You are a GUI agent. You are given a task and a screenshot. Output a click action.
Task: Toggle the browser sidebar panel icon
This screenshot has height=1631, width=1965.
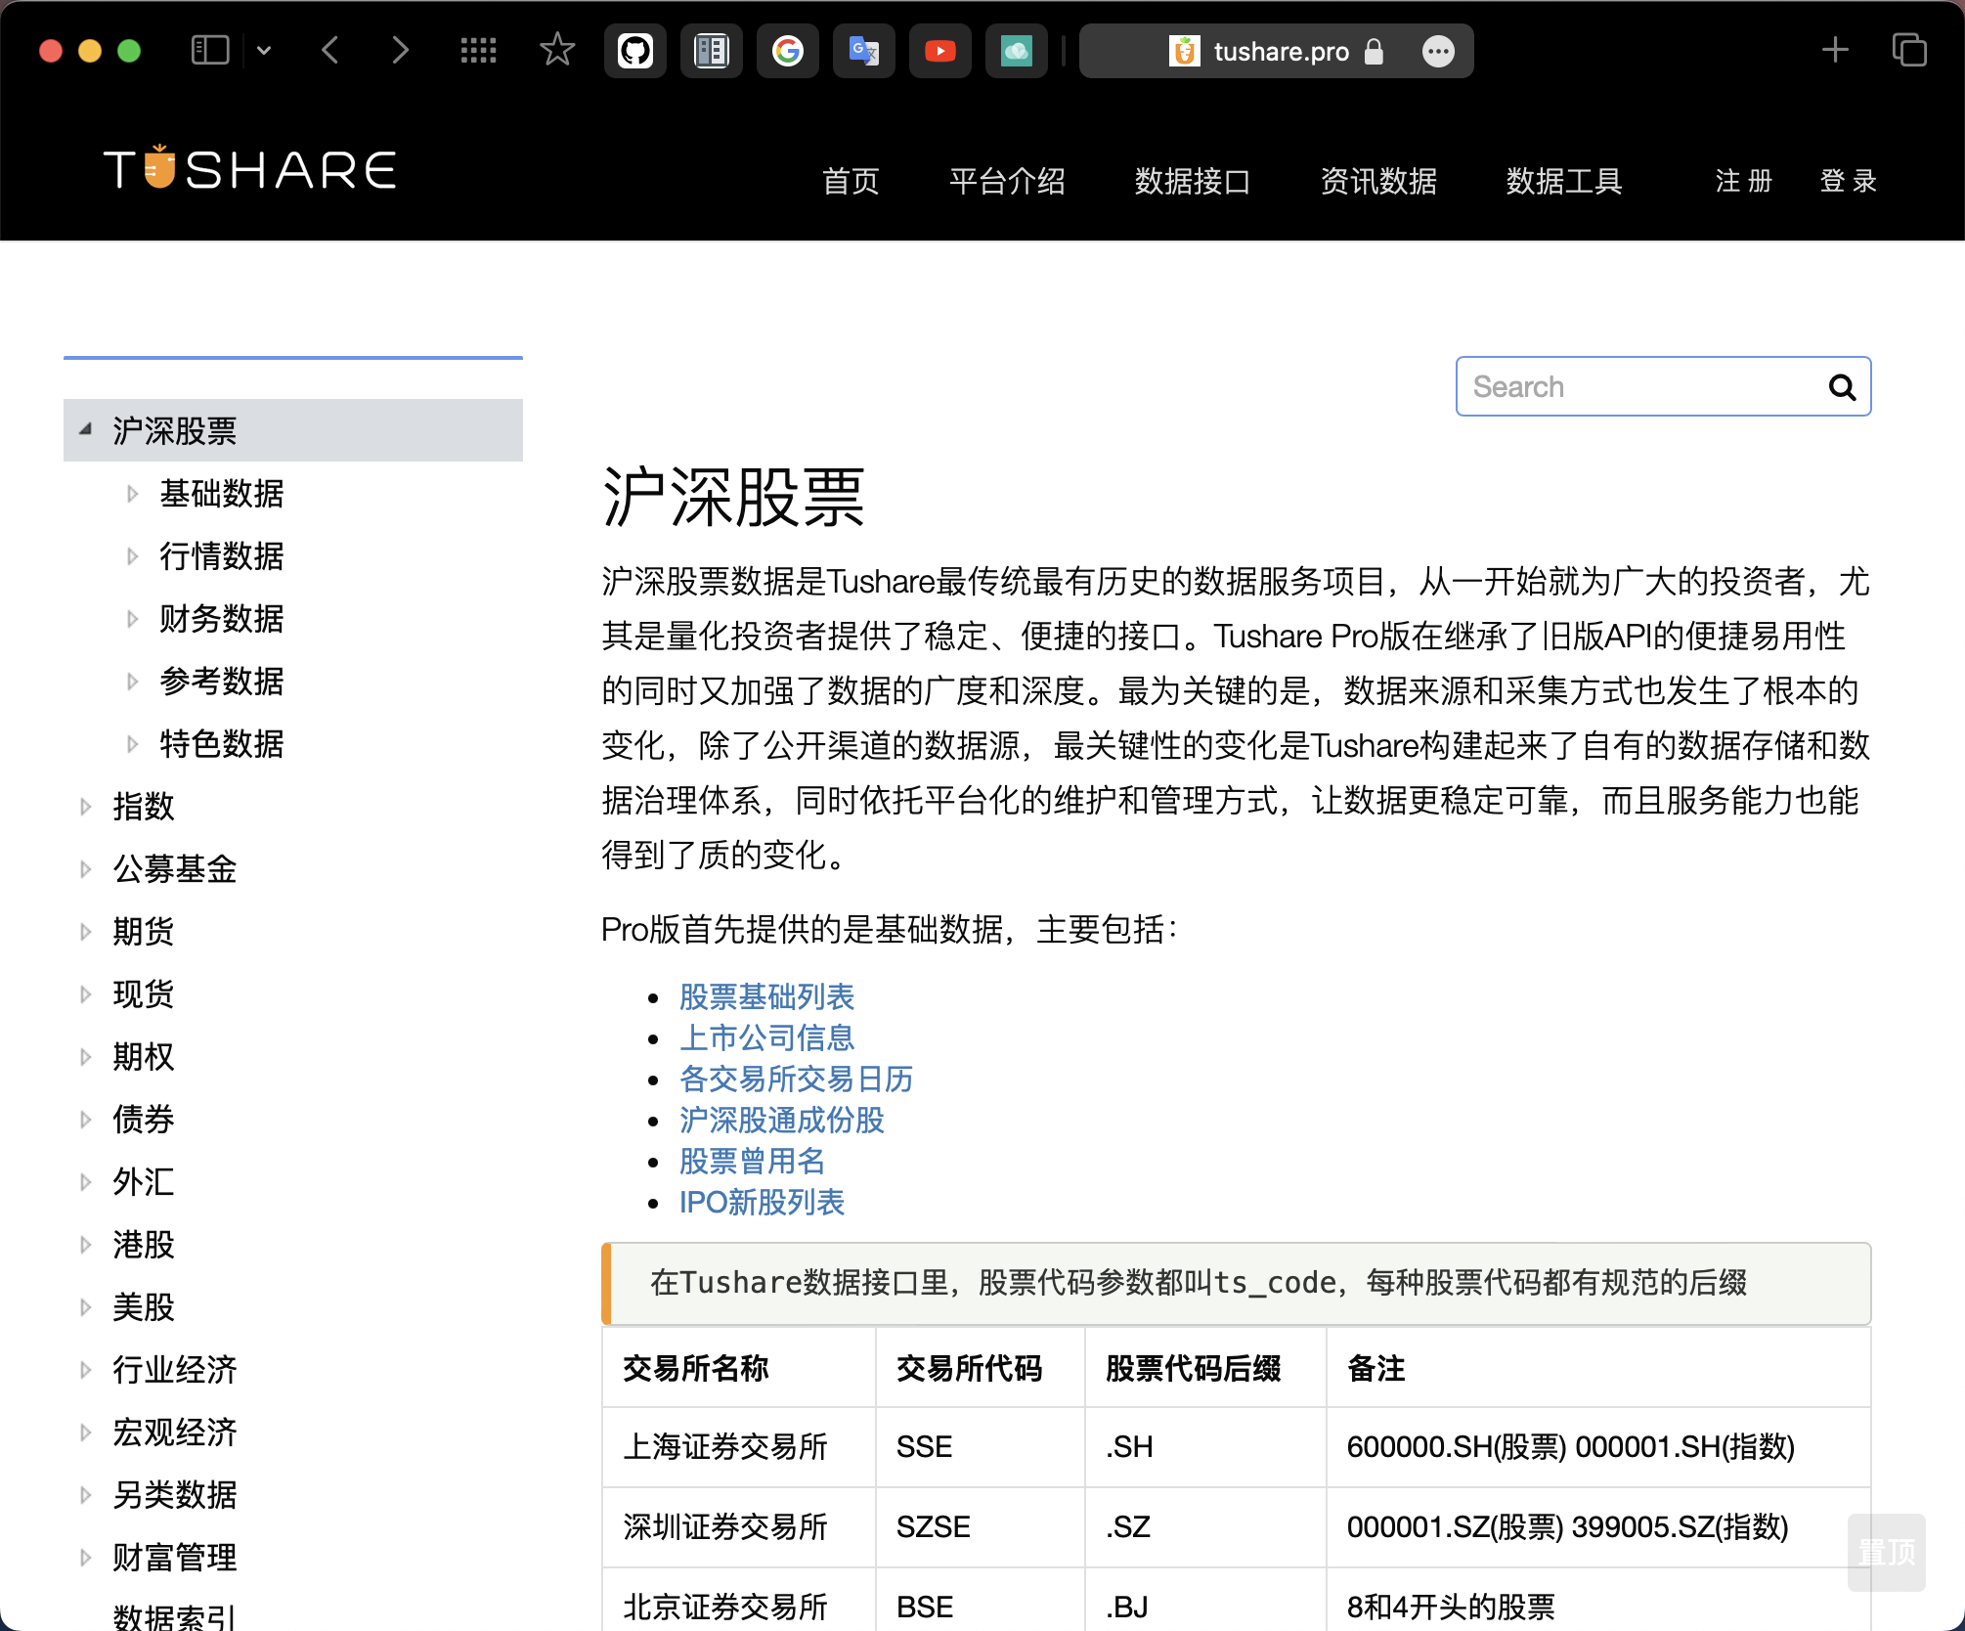tap(210, 50)
